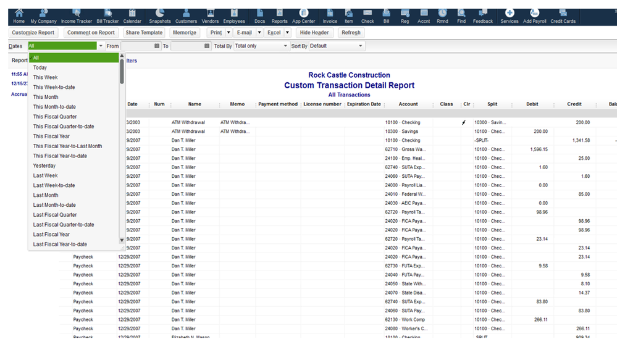Choose "Last Month" in the Dates list
Viewport: 617px width, 347px height.
(x=46, y=195)
